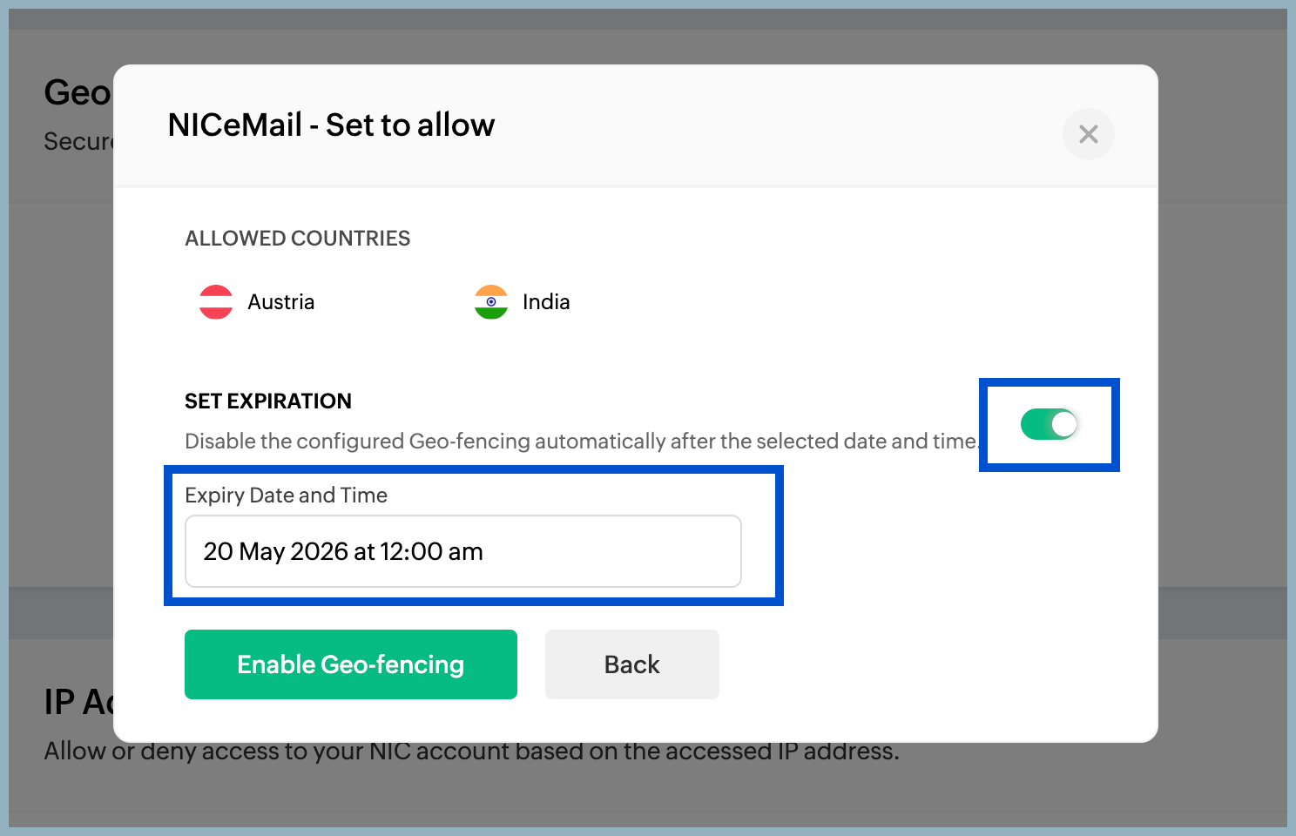Click the partially hidden 'Secur' subtitle text
Image resolution: width=1296 pixels, height=836 pixels.
(x=78, y=141)
